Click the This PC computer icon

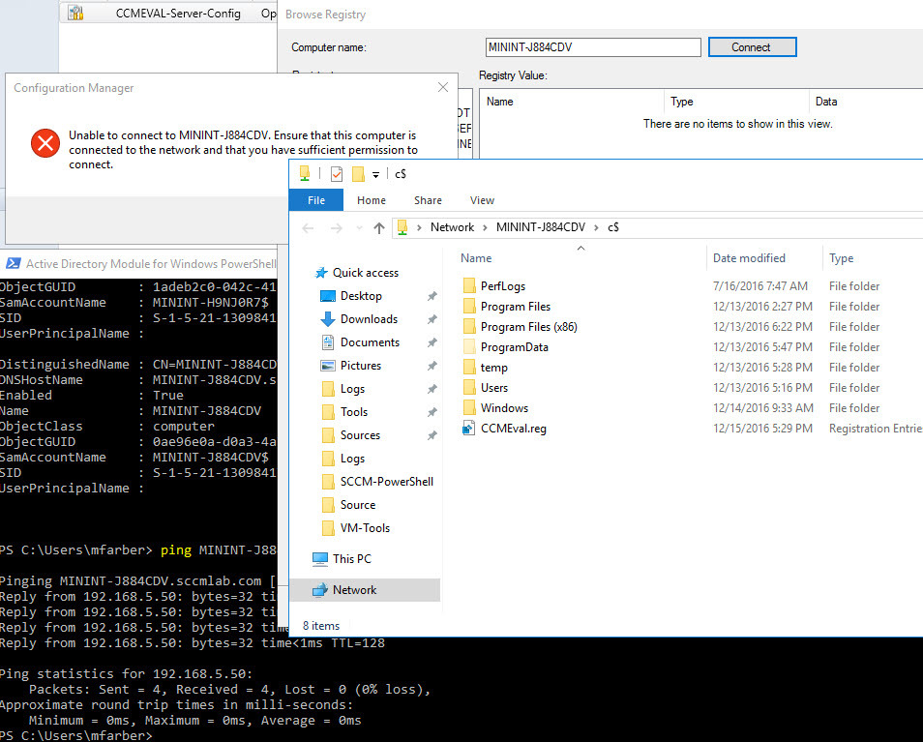[x=319, y=558]
